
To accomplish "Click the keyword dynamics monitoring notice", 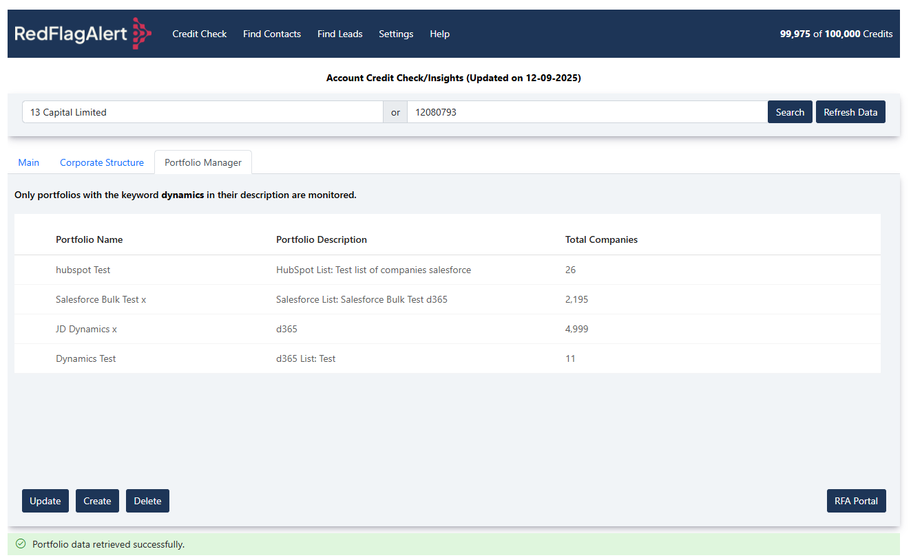I will 185,195.
